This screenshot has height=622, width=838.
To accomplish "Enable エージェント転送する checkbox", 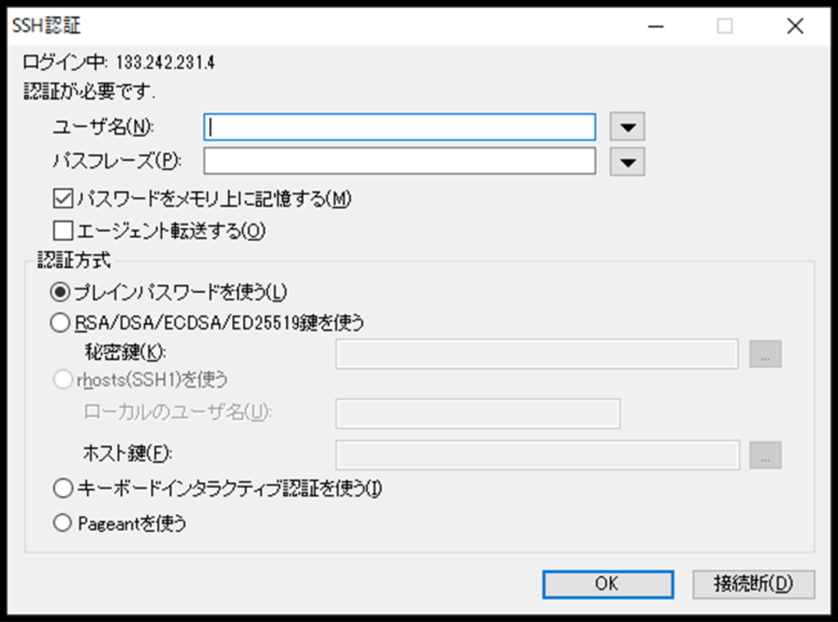I will (63, 230).
